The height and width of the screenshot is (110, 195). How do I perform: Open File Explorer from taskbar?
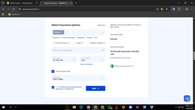[74, 107]
